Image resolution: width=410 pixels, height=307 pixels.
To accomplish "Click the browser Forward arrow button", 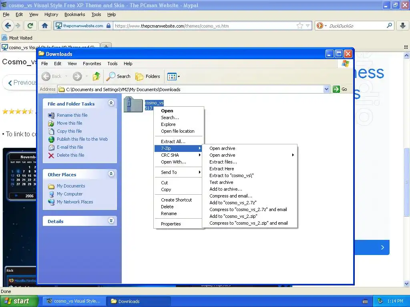I will tap(18, 26).
